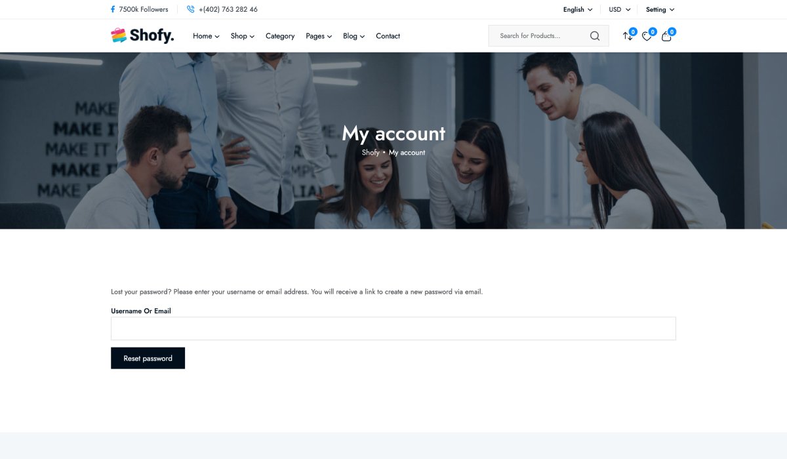Screen dimensions: 787x459
Task: Open the Home menu
Action: (x=206, y=36)
